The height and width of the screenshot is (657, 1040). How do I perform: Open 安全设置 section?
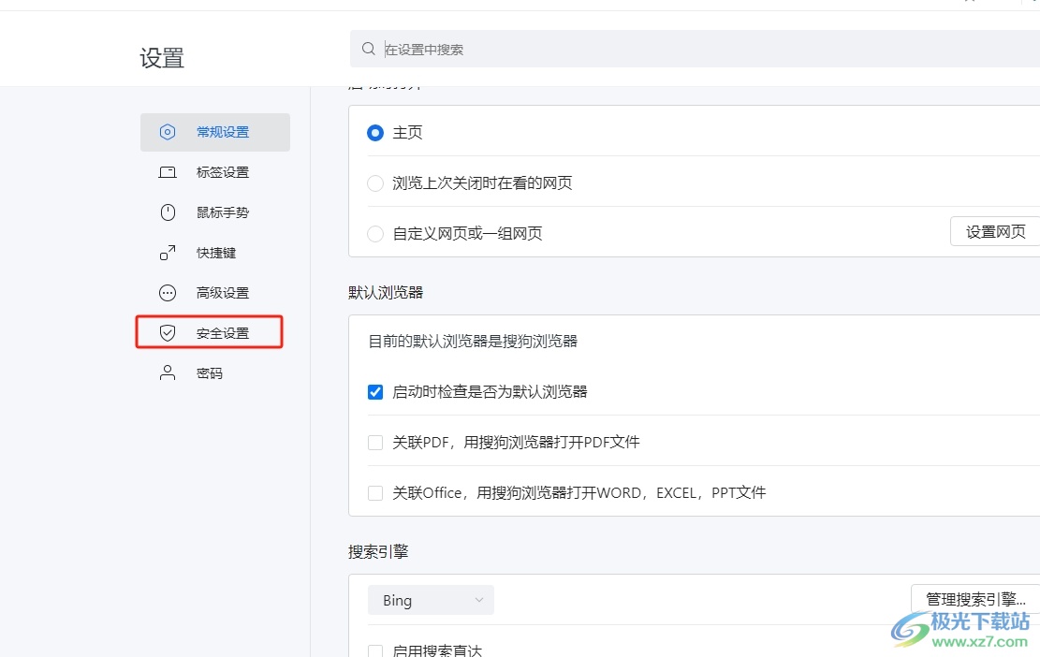click(x=215, y=333)
